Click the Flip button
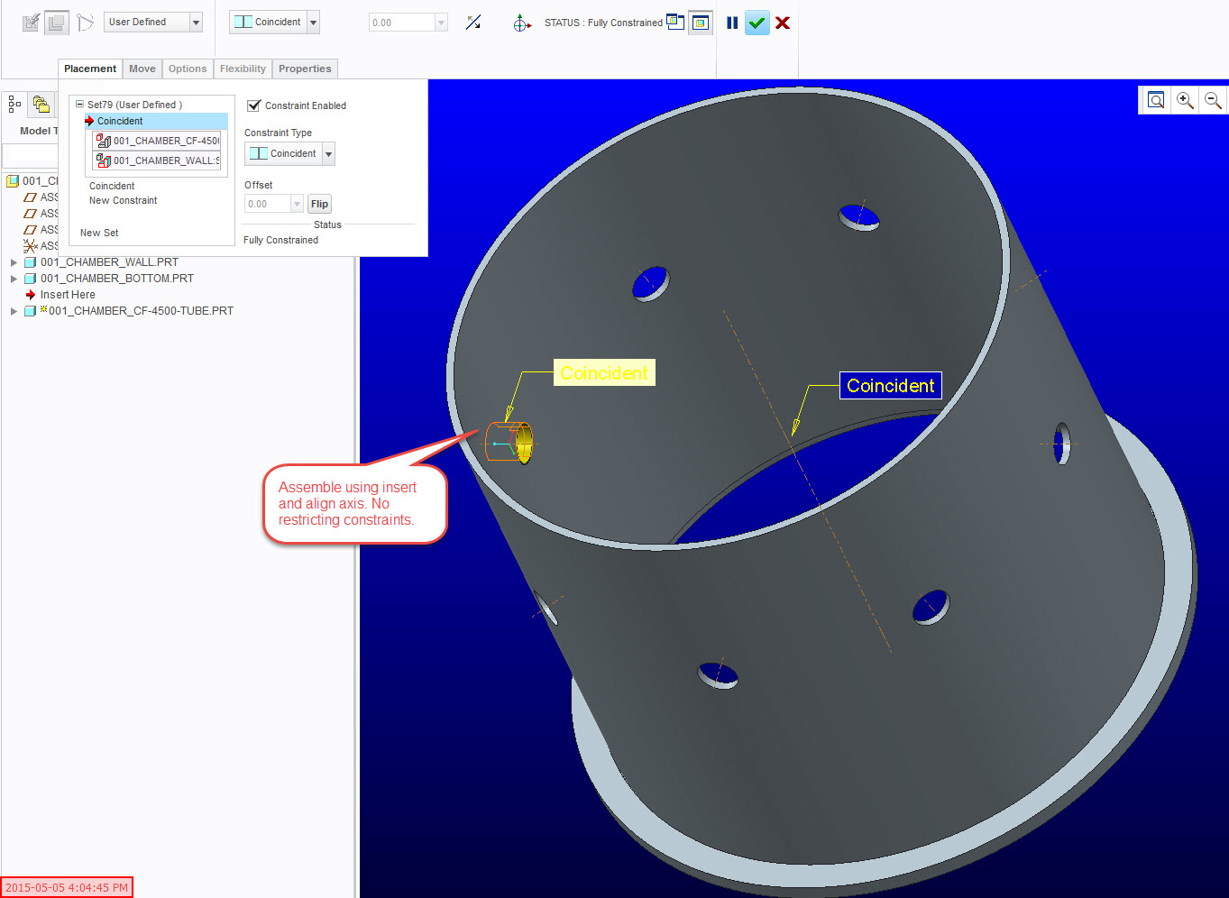 pos(319,204)
